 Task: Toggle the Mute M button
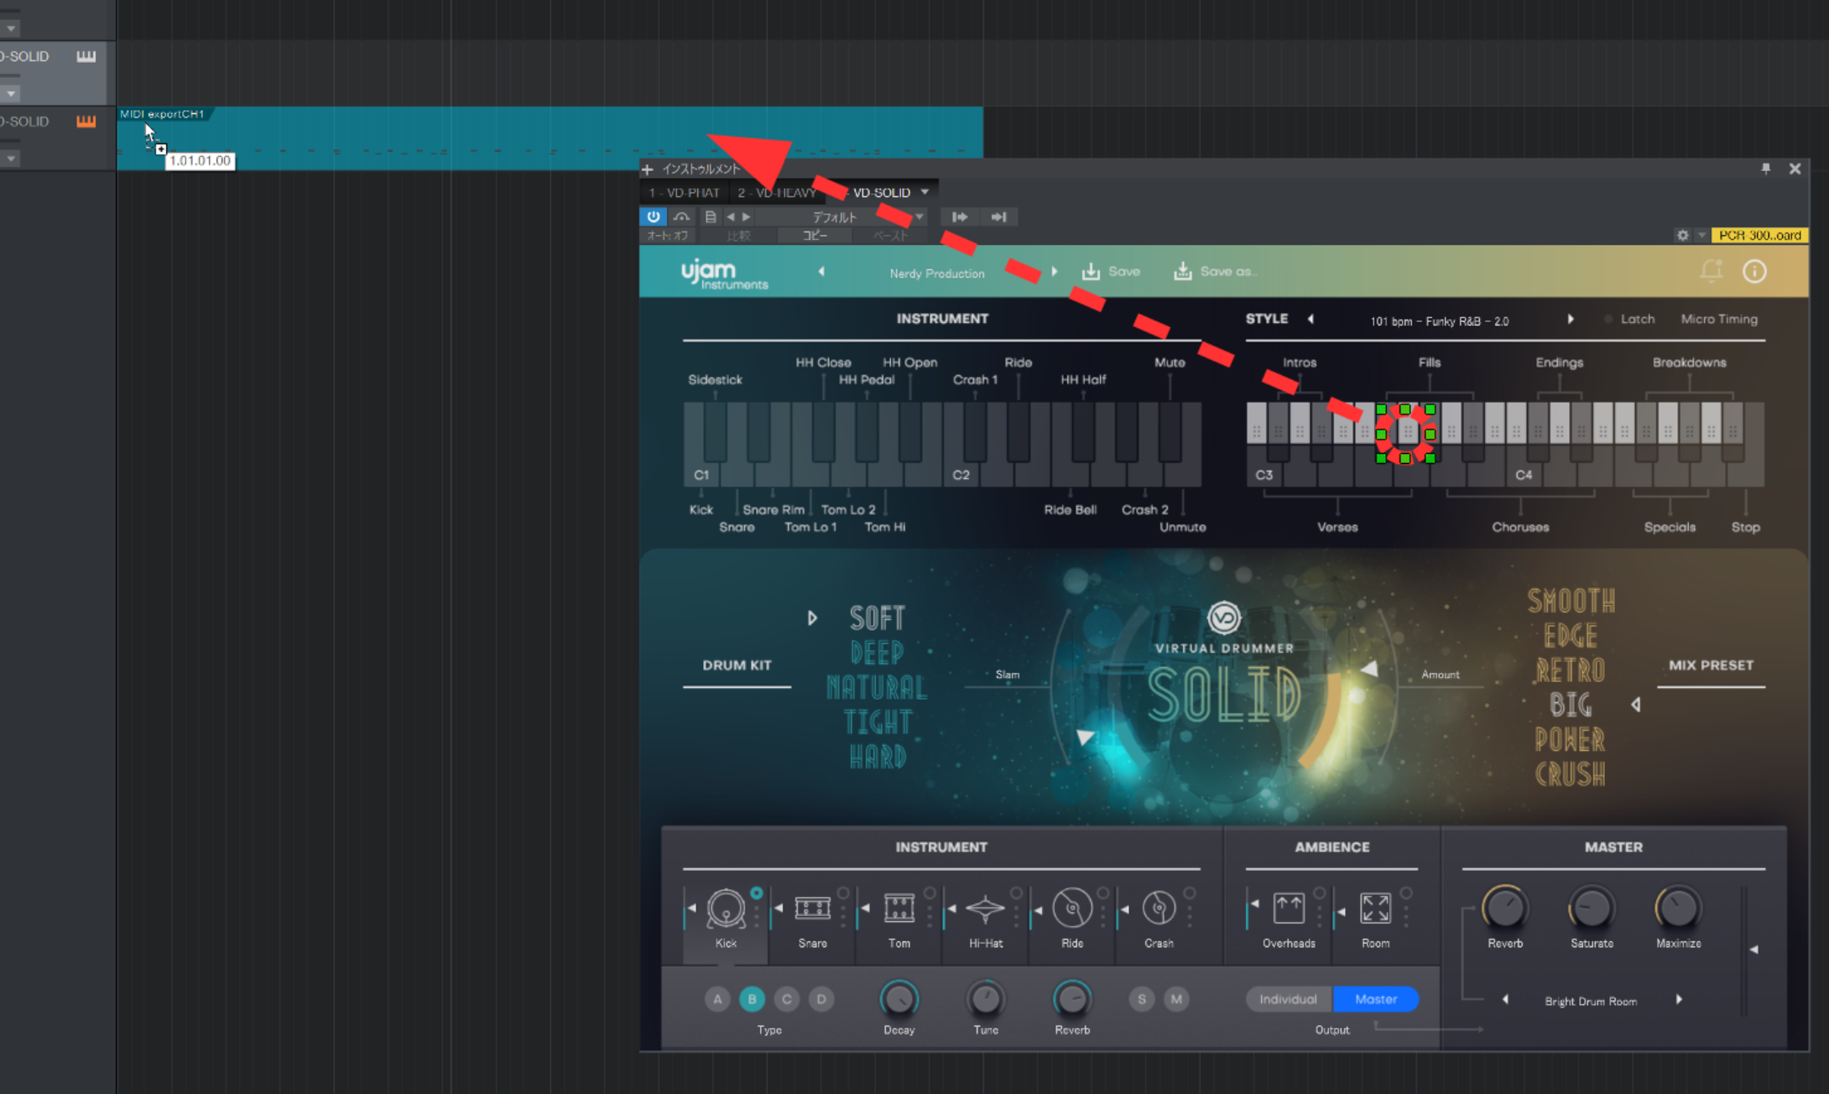pyautogui.click(x=1176, y=999)
